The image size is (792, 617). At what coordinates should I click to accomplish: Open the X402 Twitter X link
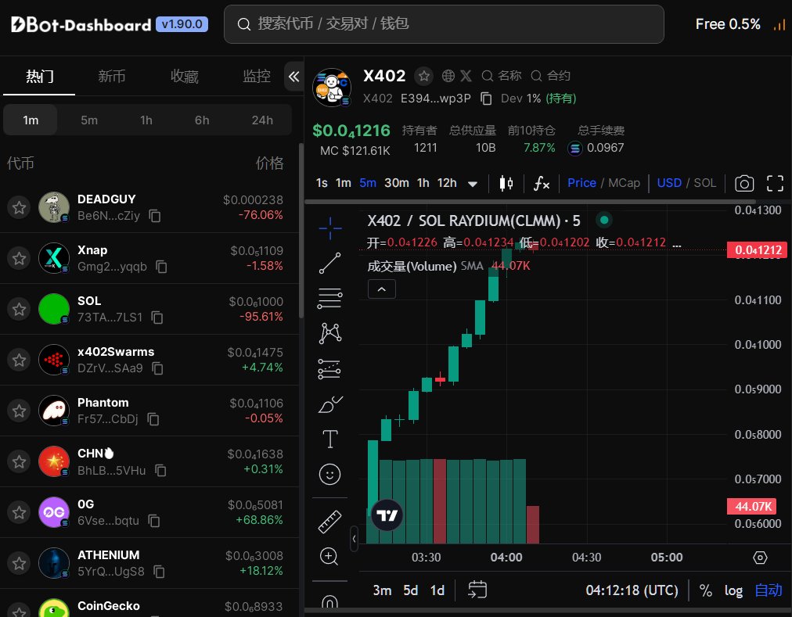pyautogui.click(x=466, y=76)
